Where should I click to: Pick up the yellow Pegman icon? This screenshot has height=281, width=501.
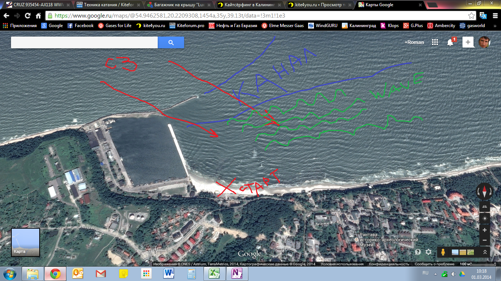point(443,252)
